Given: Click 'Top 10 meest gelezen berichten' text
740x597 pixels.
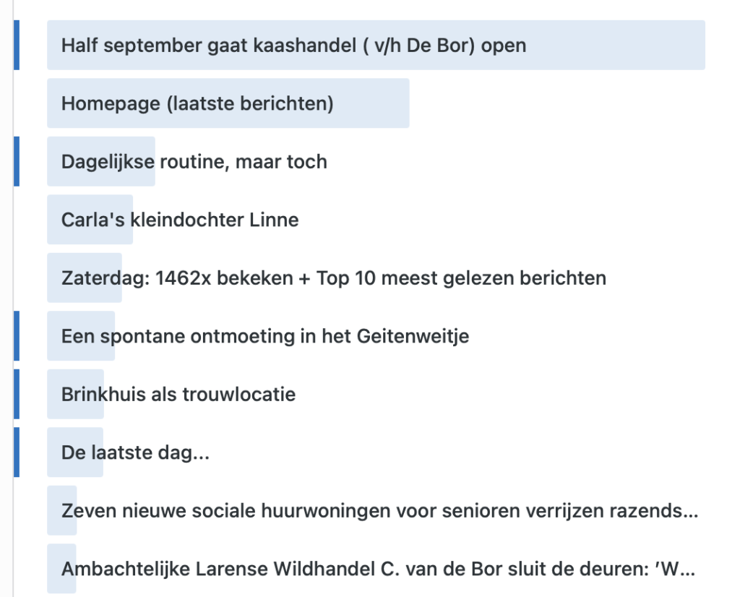Looking at the screenshot, I should point(461,278).
